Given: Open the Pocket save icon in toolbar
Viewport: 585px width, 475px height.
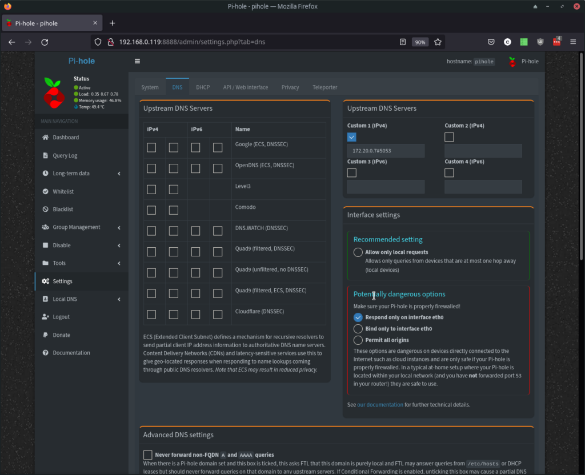Looking at the screenshot, I should click(491, 42).
